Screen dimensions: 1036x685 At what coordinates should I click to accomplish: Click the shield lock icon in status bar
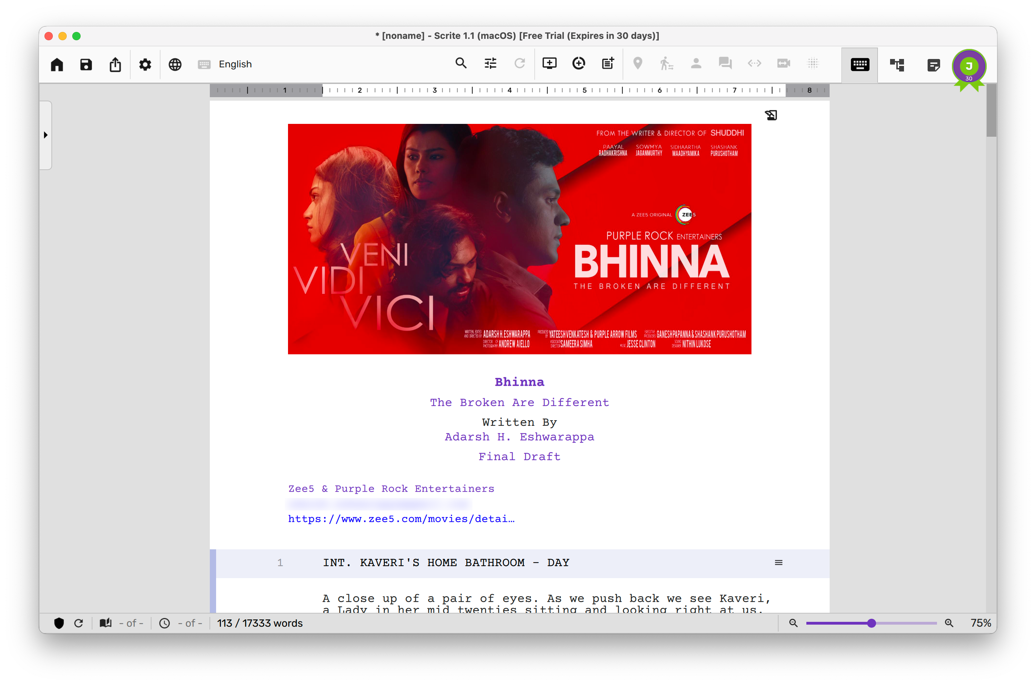(x=59, y=623)
